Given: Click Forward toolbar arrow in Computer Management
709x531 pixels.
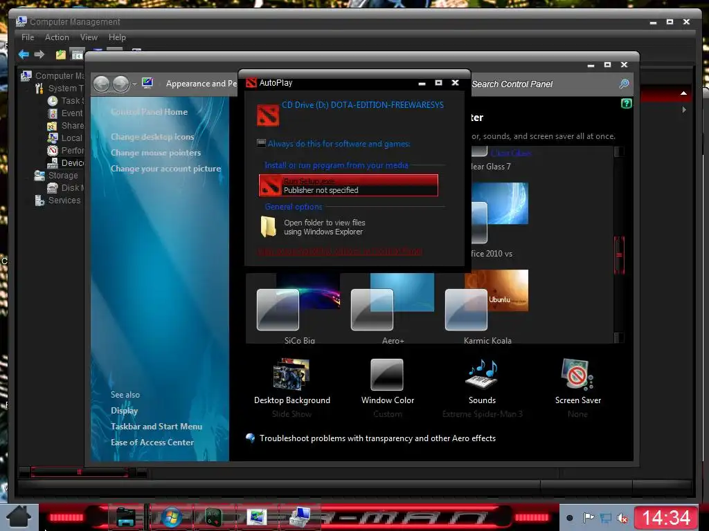Looking at the screenshot, I should (x=39, y=55).
